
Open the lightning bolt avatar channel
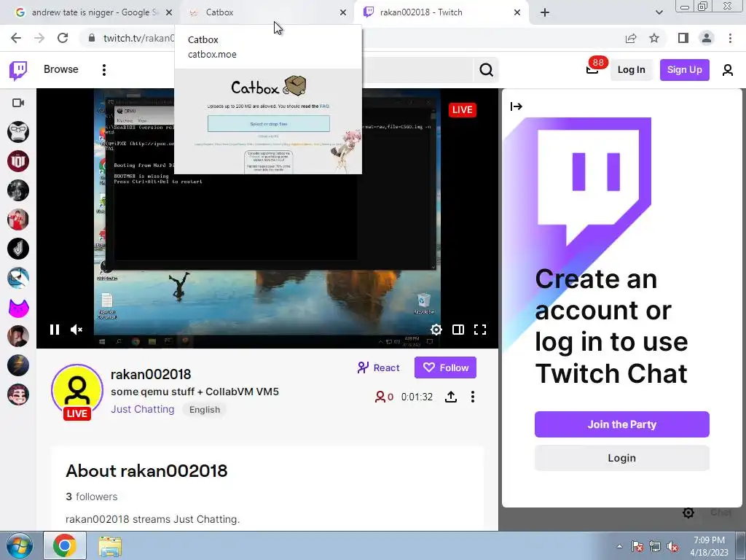(x=18, y=366)
